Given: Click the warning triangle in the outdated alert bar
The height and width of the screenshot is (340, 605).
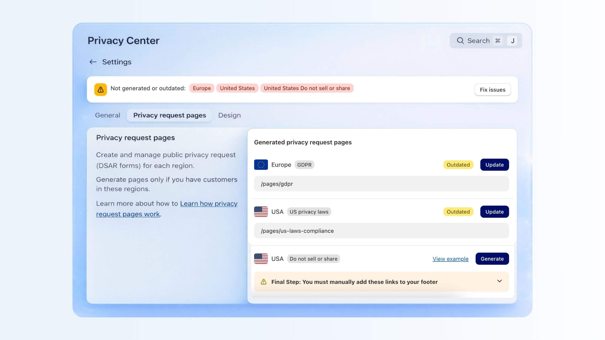Looking at the screenshot, I should pyautogui.click(x=100, y=89).
